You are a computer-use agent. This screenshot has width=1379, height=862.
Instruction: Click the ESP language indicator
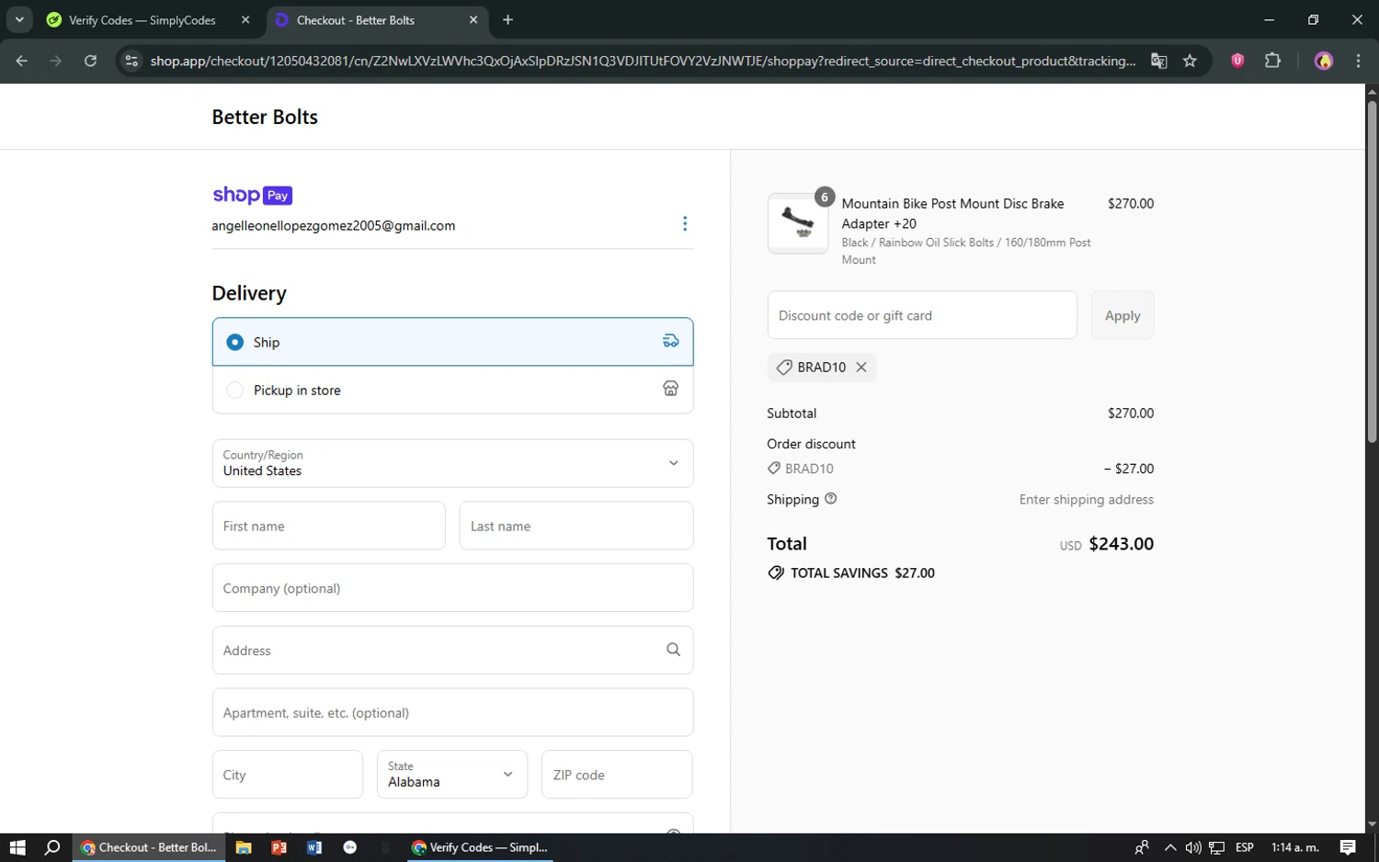[x=1245, y=847]
